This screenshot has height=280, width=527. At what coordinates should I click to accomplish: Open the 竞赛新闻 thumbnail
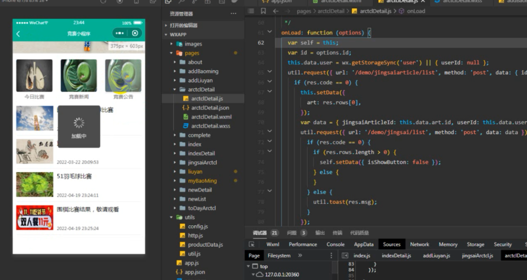79,76
